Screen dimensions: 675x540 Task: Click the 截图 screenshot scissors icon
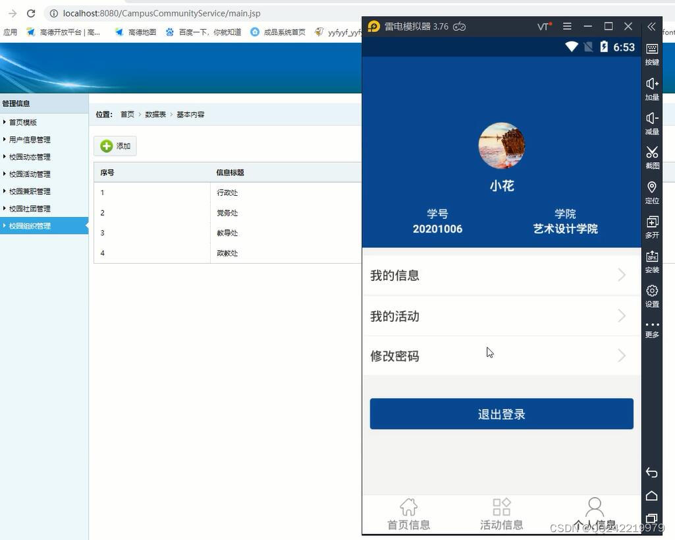tap(652, 158)
